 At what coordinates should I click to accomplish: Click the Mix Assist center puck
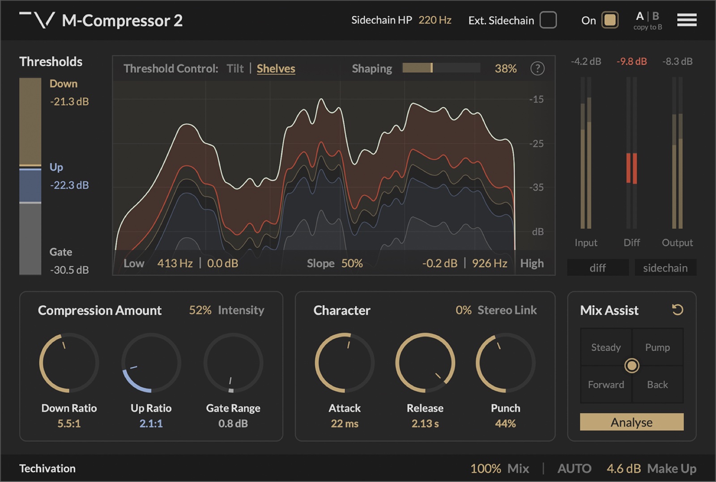(x=631, y=366)
